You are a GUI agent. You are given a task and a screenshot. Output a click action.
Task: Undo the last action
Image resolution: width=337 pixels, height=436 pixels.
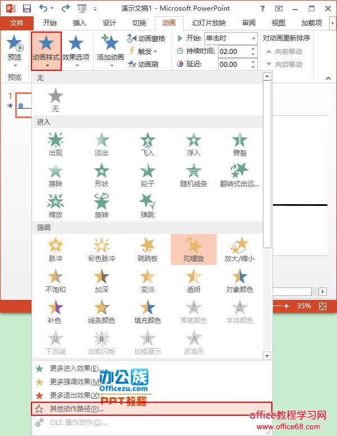[x=43, y=8]
